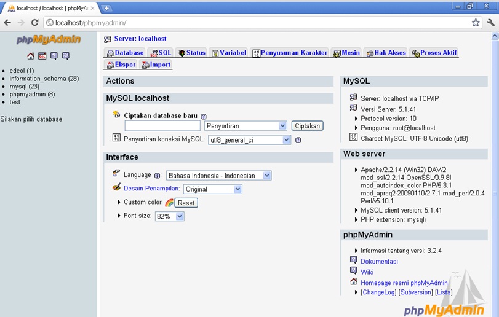Click the Dokumentasi book icon

tap(354, 259)
